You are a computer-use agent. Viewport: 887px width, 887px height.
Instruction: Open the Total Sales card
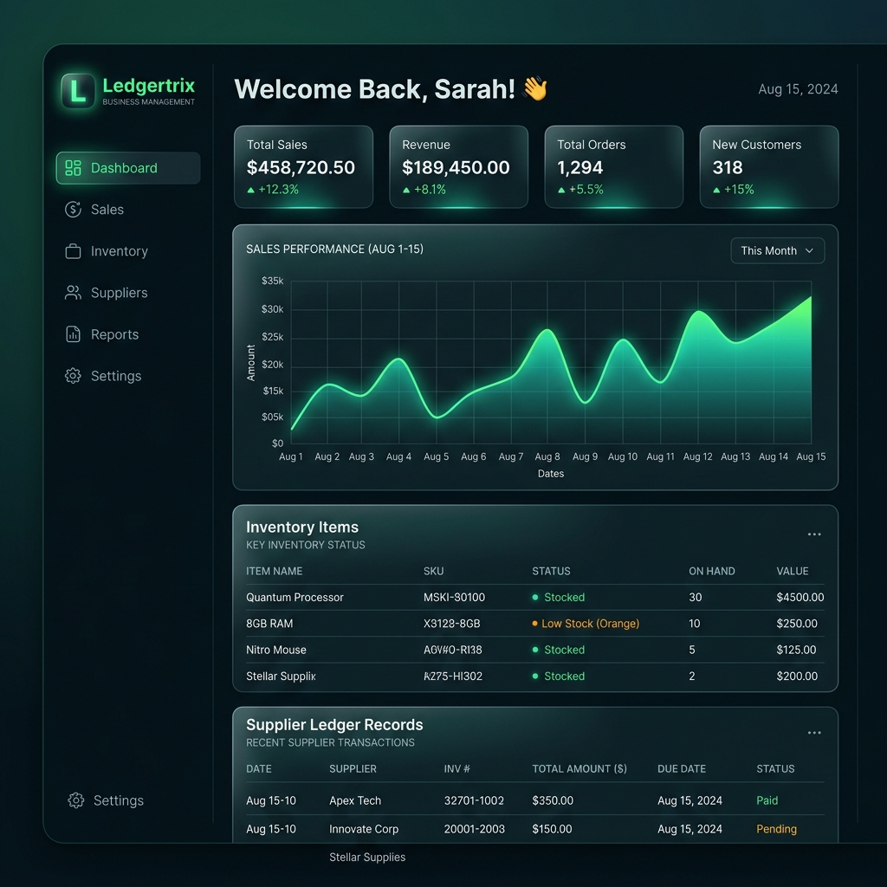point(304,167)
